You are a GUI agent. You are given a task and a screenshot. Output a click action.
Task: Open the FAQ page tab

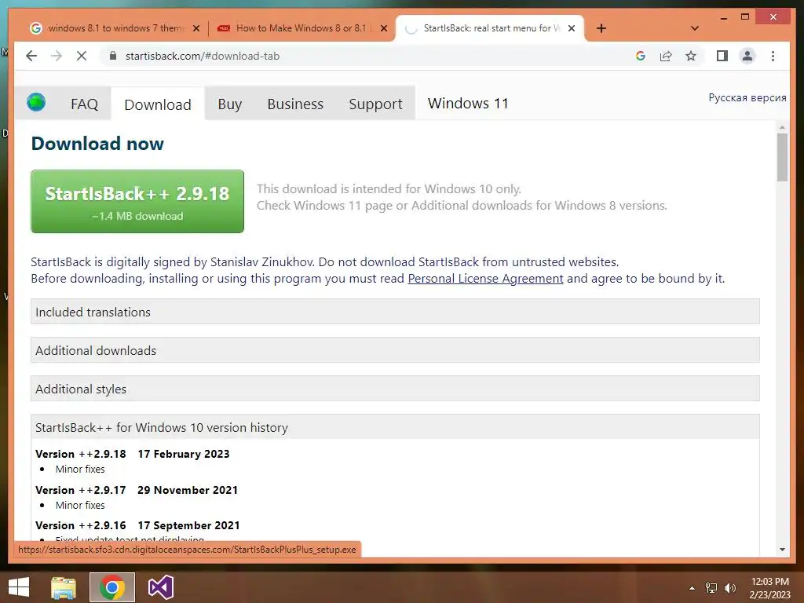click(84, 104)
